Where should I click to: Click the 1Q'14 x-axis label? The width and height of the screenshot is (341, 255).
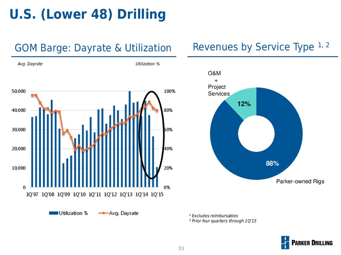(142, 195)
